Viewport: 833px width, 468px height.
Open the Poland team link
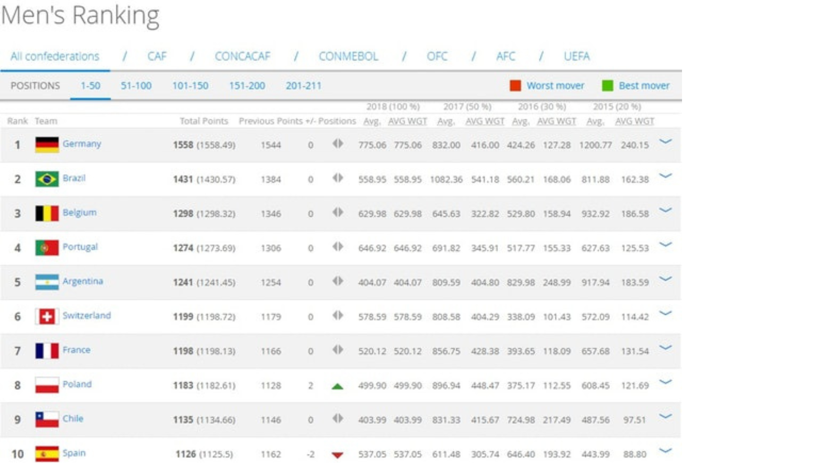click(77, 384)
